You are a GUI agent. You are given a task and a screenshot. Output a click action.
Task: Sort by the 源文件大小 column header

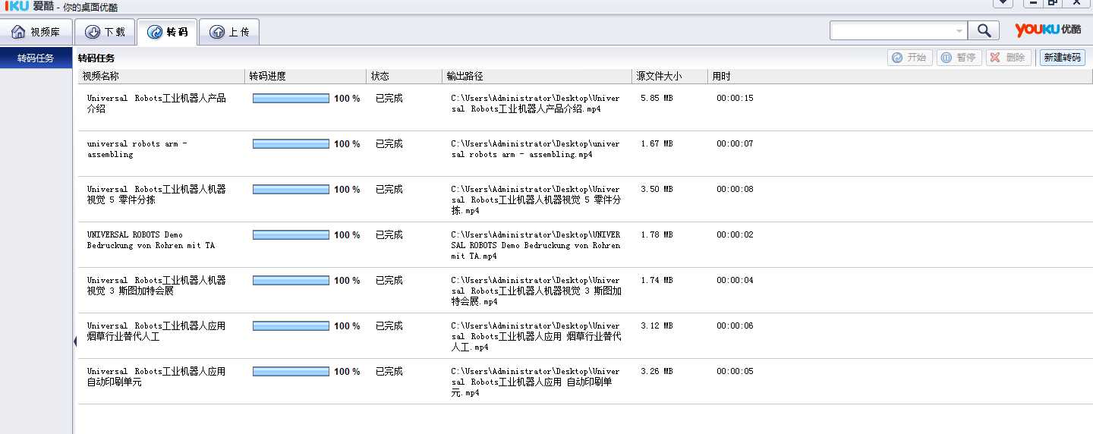(x=670, y=76)
